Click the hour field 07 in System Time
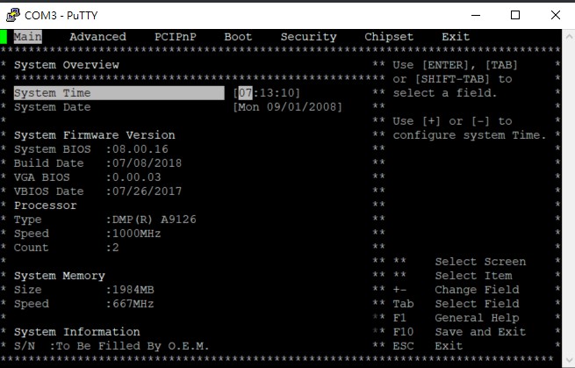Image resolution: width=575 pixels, height=368 pixels. [x=245, y=93]
